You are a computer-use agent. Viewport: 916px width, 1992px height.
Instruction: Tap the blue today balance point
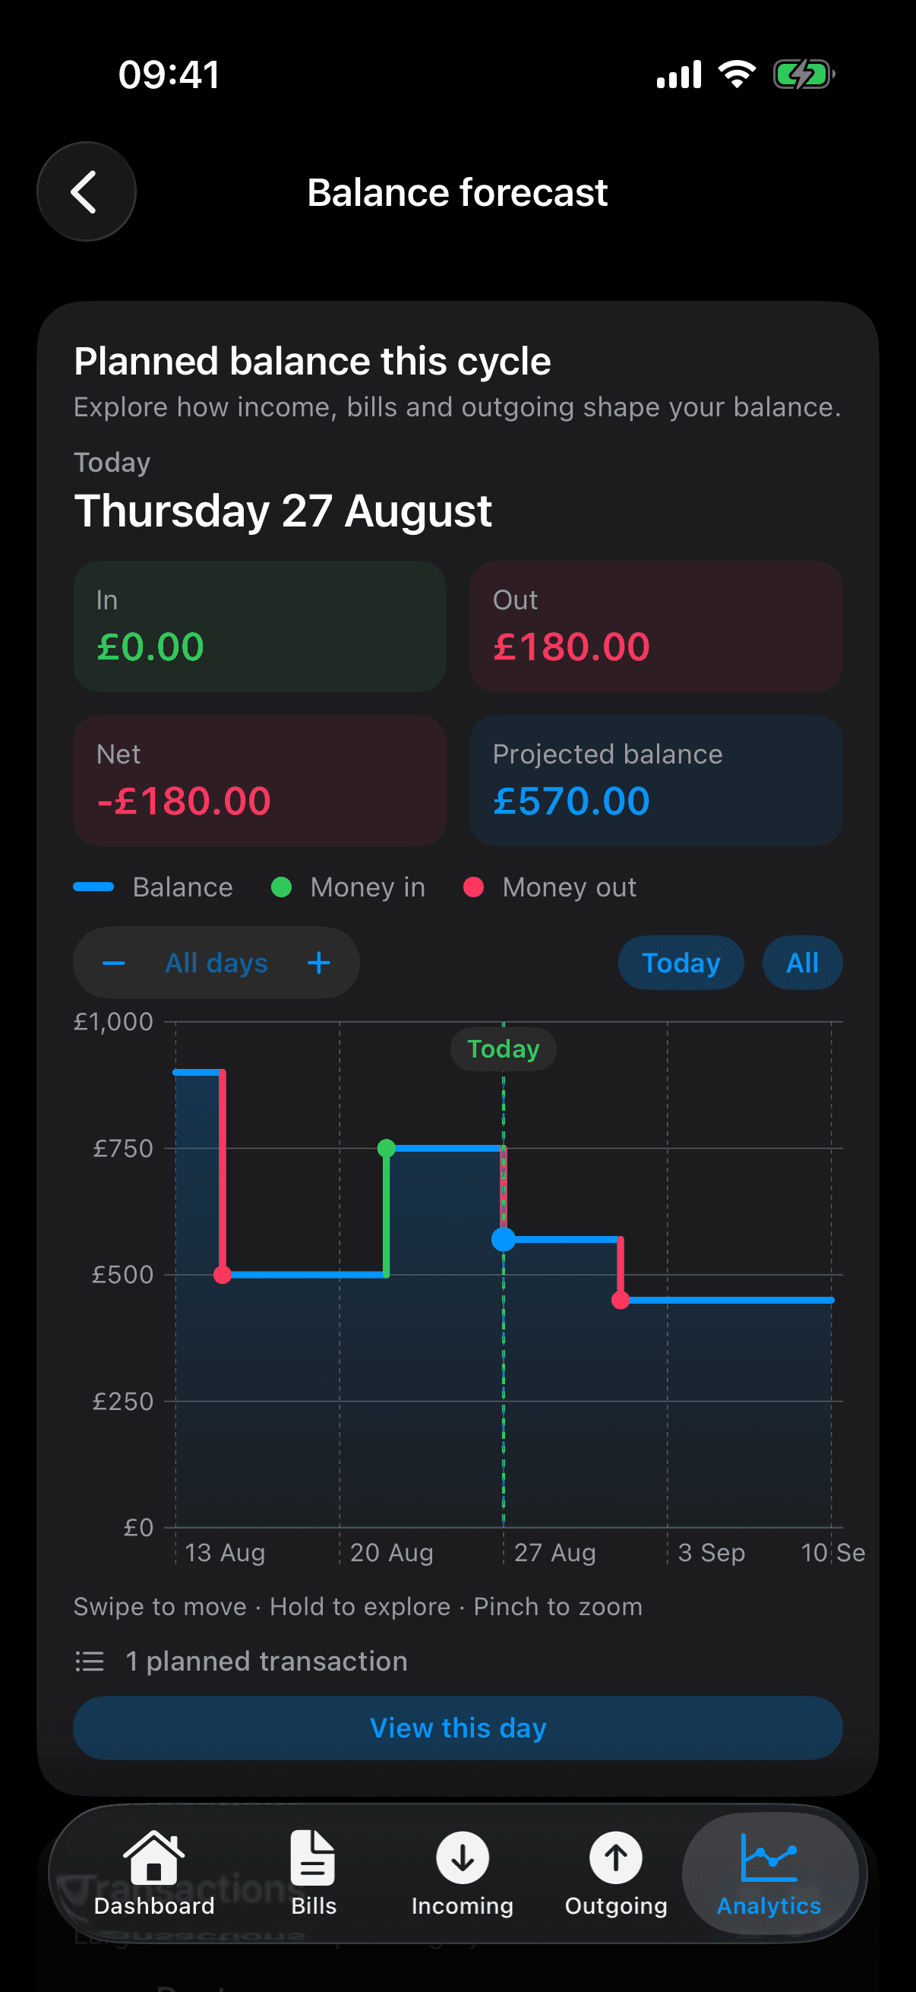(x=504, y=1240)
